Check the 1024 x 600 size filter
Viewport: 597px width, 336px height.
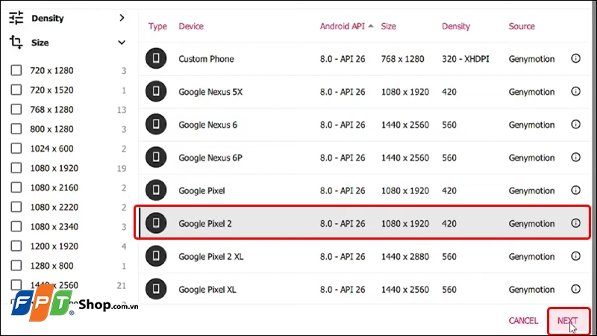[16, 148]
